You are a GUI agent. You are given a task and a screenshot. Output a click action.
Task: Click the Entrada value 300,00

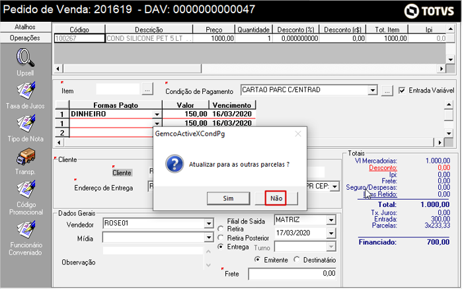click(440, 219)
